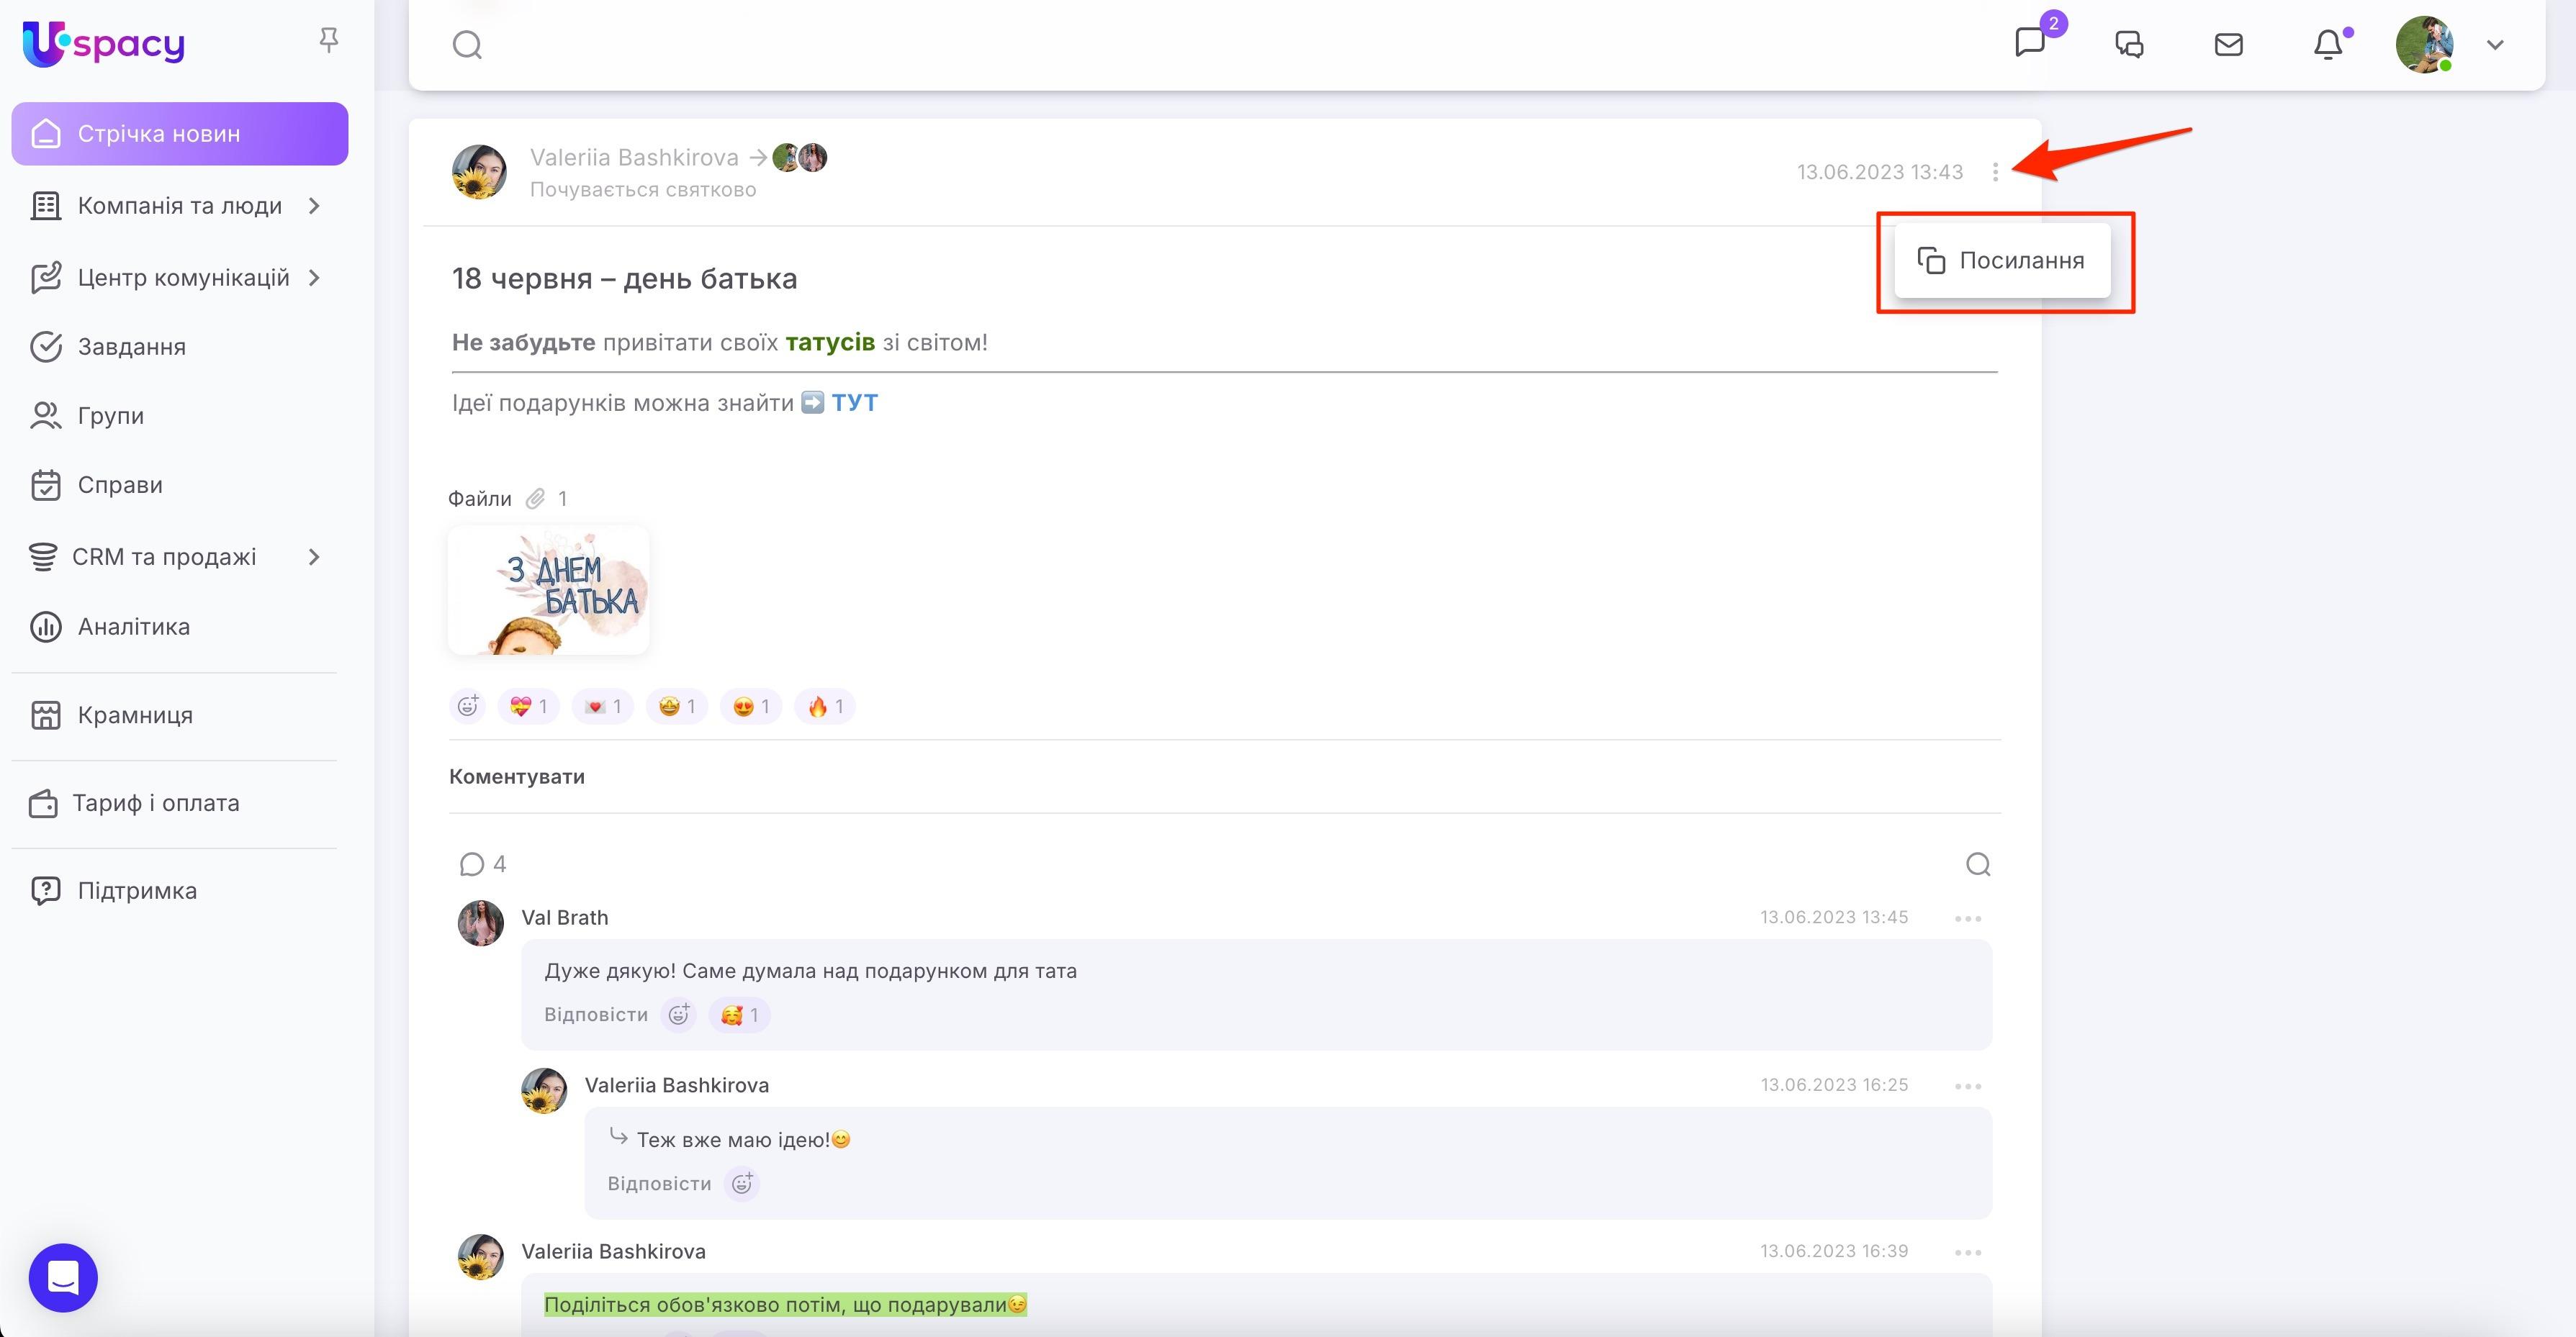Toggle the star-eyes emoji reaction
2576x1337 pixels.
677,707
